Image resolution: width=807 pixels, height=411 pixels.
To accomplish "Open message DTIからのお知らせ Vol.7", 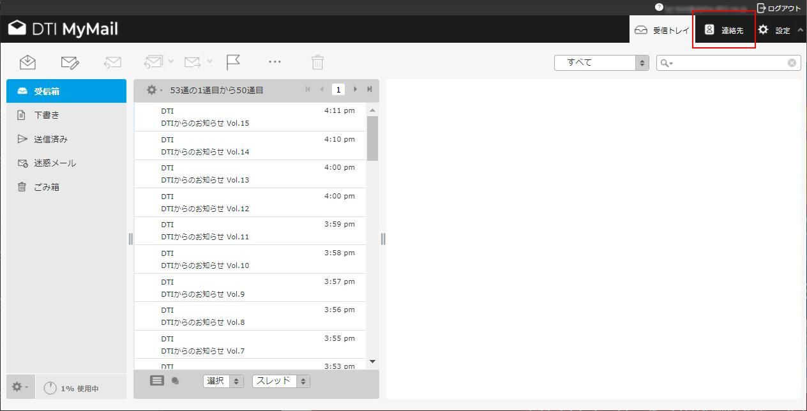I will pyautogui.click(x=250, y=345).
